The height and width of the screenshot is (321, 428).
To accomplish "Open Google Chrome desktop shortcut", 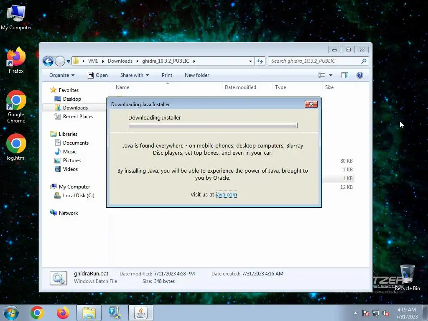I will pos(16,107).
